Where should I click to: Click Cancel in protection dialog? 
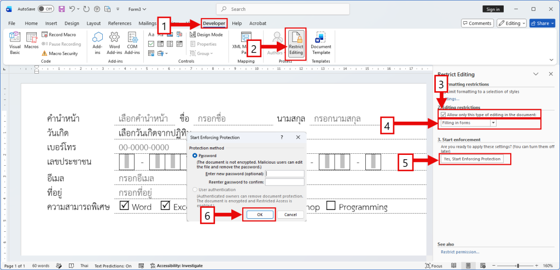pos(290,215)
